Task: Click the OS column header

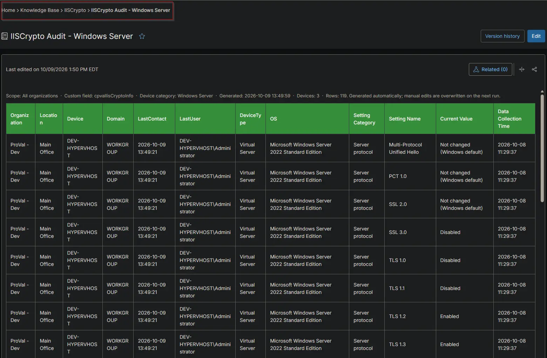Action: click(x=307, y=119)
